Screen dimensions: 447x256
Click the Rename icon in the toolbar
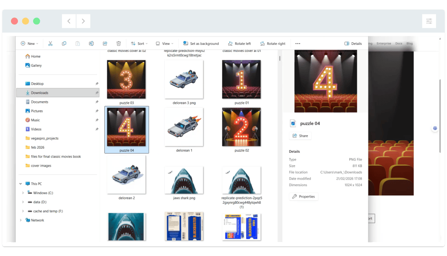(91, 44)
